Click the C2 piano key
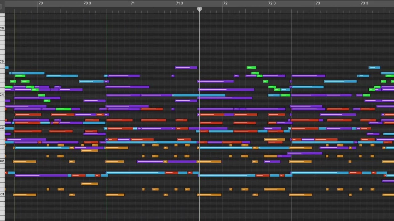Screen dimensions: 394x221 pyautogui.click(x=2, y=161)
